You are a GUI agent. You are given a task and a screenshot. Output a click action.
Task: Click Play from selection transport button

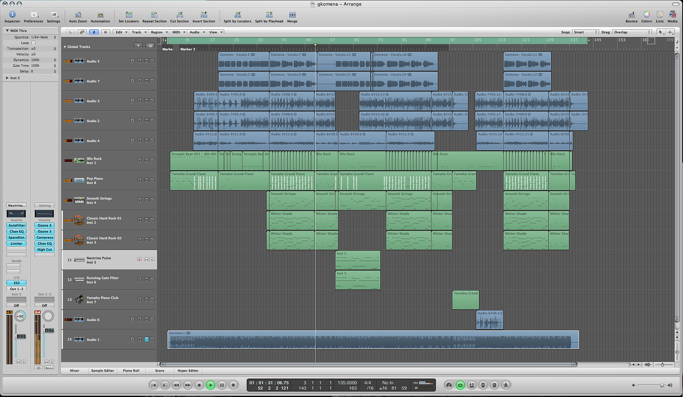165,385
